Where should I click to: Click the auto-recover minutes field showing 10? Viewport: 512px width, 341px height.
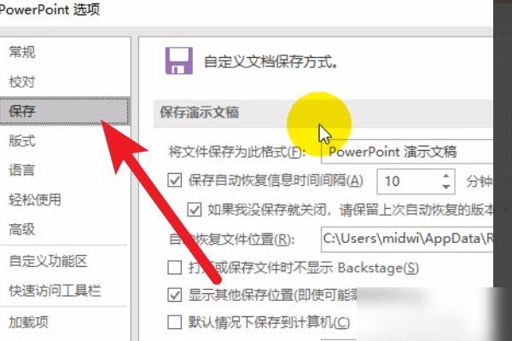[x=408, y=181]
